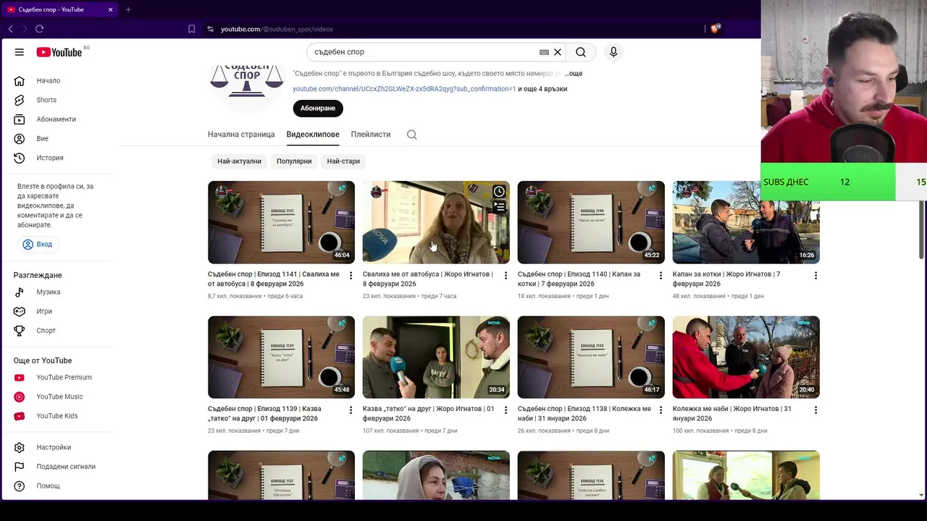This screenshot has height=521, width=927.
Task: Go to the YouTube logo home
Action: (59, 52)
